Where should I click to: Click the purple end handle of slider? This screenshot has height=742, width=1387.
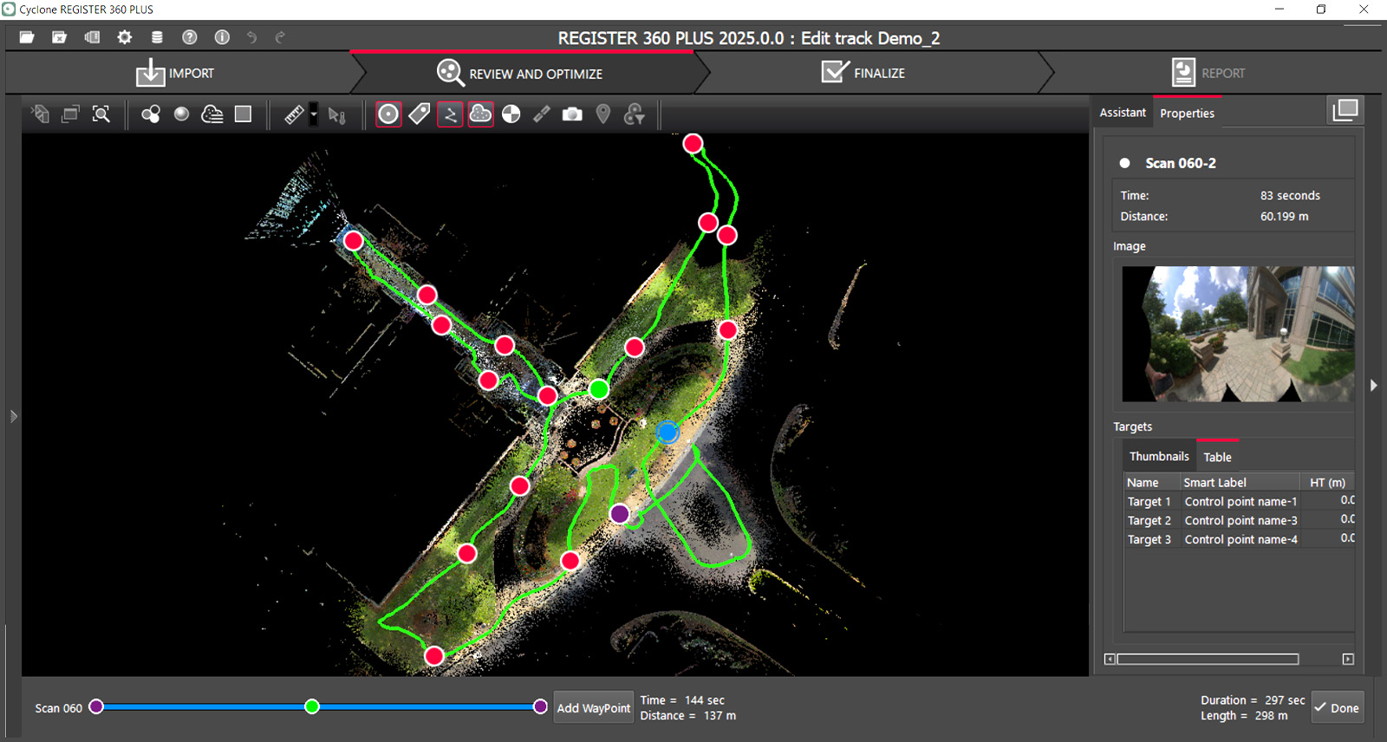(540, 706)
